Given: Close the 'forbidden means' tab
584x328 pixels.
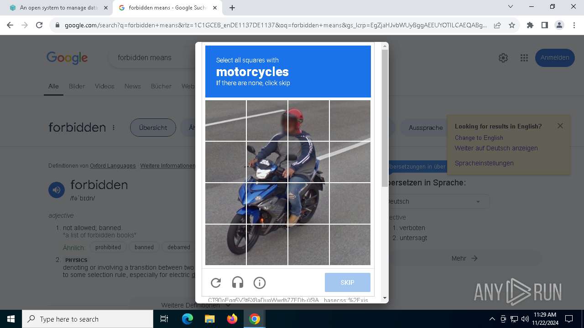Looking at the screenshot, I should click(x=215, y=8).
